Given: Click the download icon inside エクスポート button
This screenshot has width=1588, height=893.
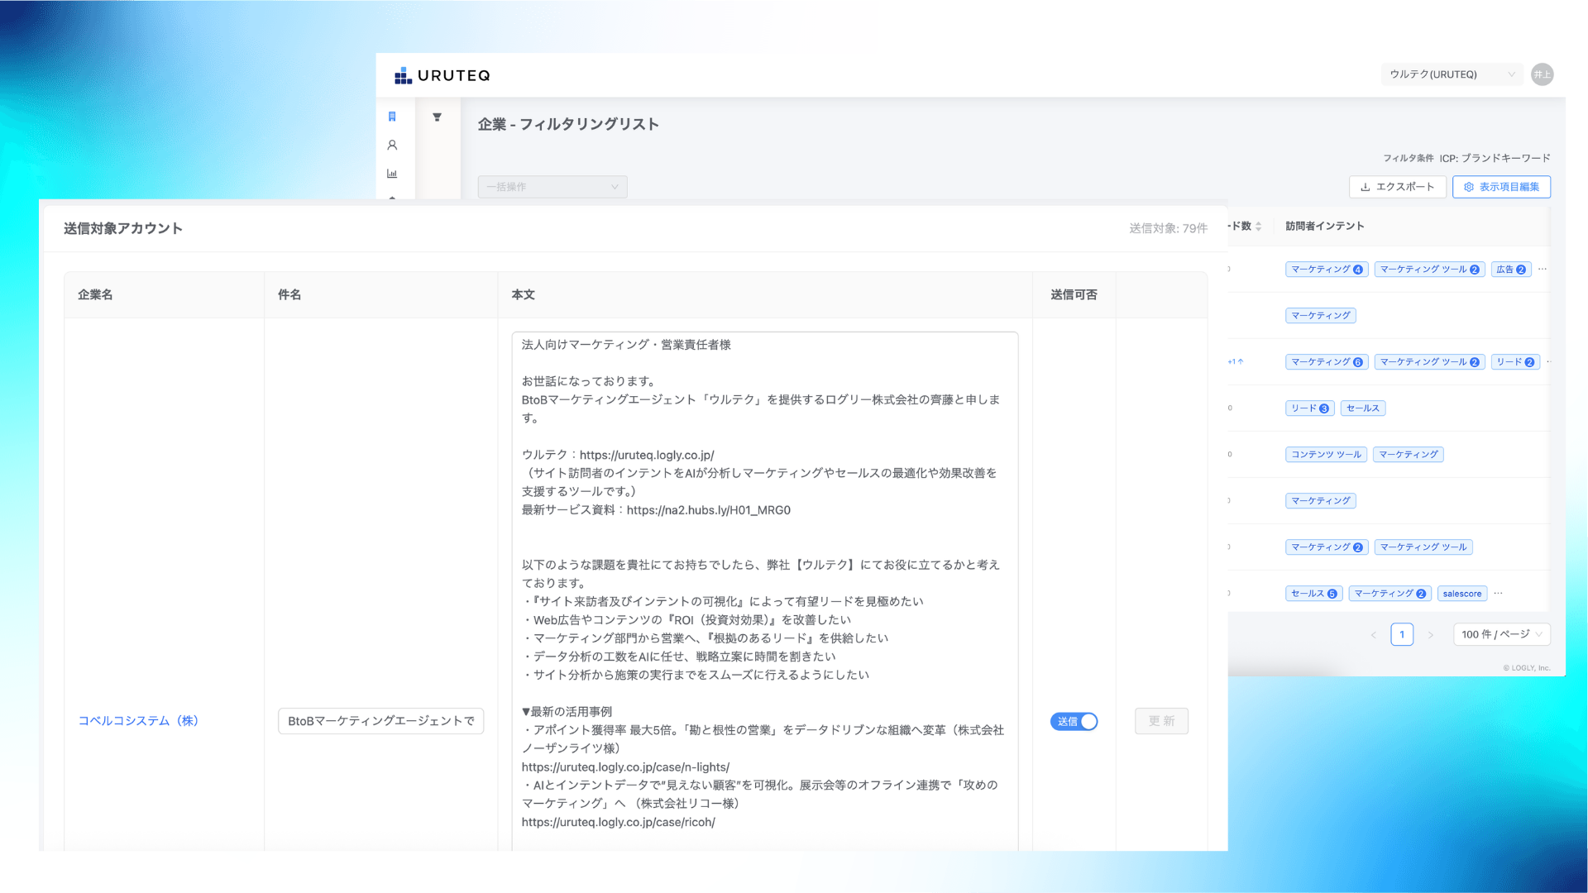Looking at the screenshot, I should click(1366, 187).
